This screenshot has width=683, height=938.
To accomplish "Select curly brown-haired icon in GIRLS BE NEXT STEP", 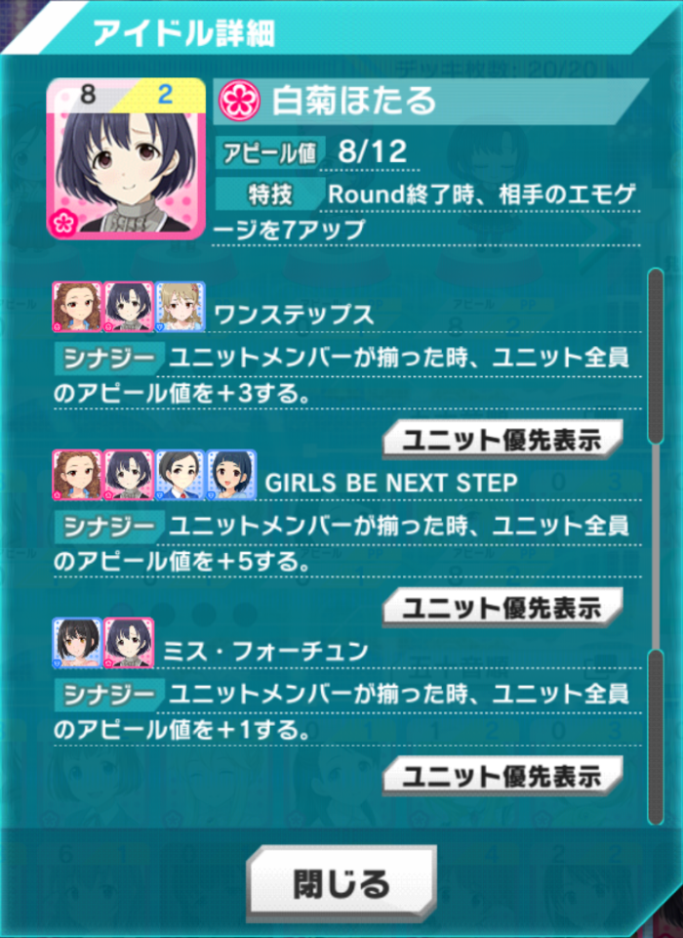I will (x=77, y=475).
